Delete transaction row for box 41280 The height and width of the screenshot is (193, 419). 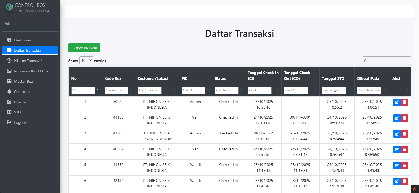pos(404,134)
